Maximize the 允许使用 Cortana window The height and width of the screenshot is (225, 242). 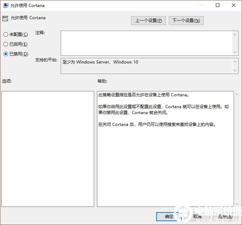(218, 5)
